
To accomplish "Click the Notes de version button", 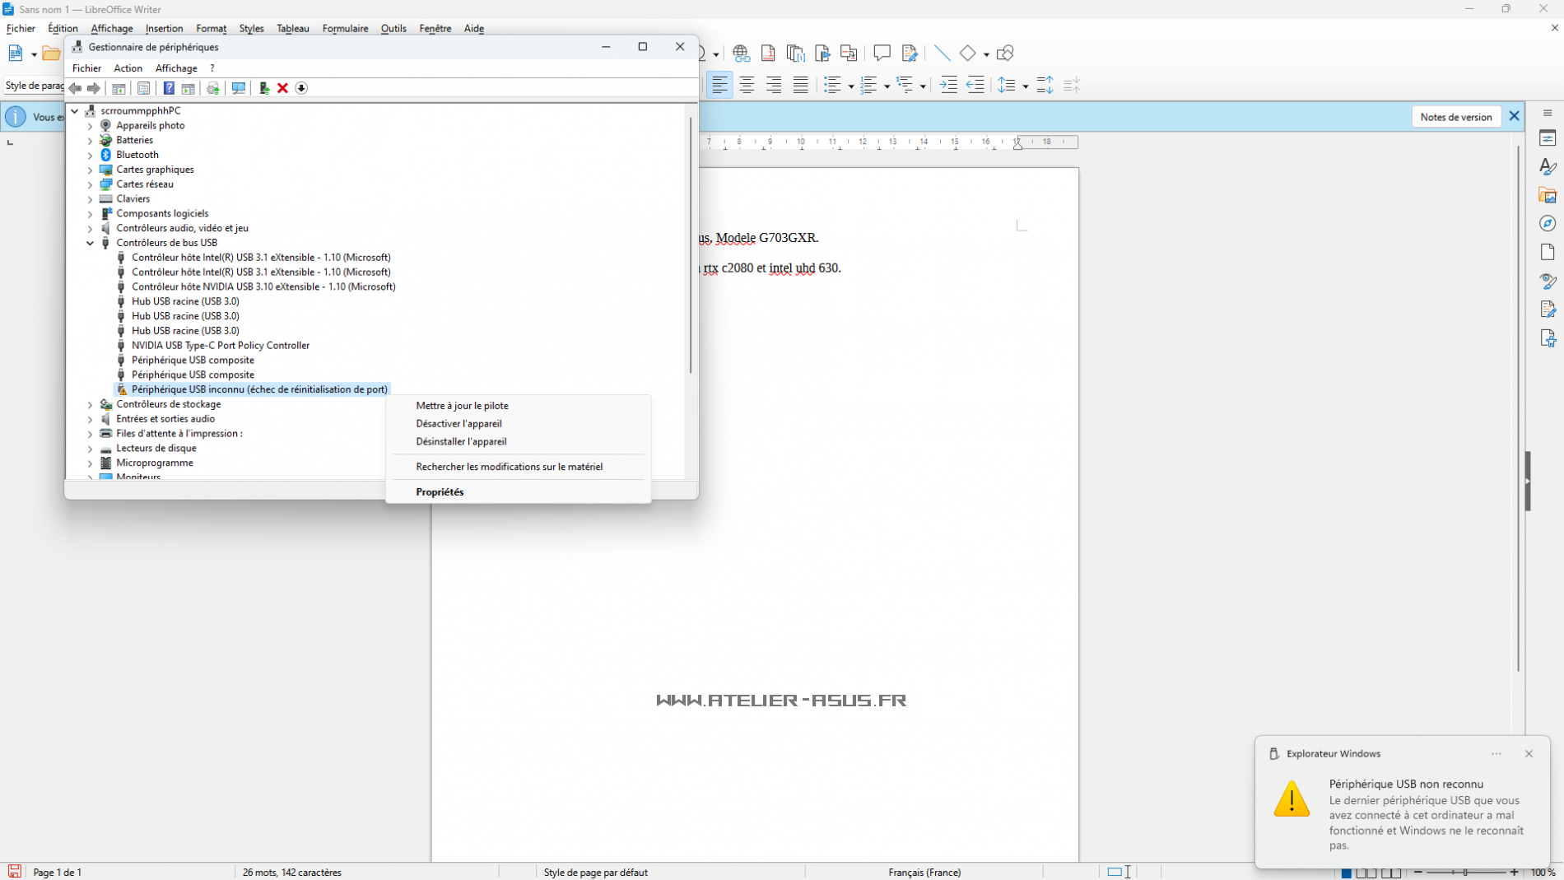I will (x=1455, y=117).
